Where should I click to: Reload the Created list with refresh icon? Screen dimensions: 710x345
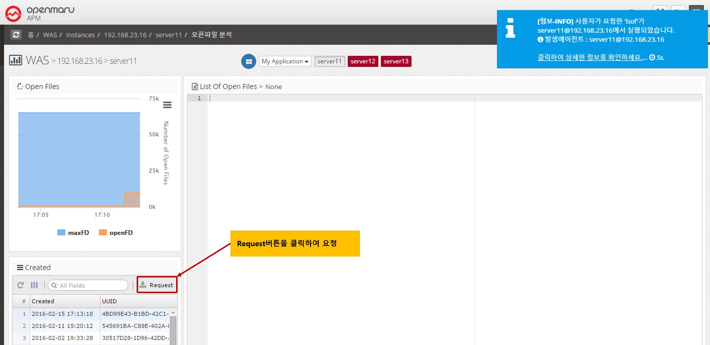coord(21,285)
